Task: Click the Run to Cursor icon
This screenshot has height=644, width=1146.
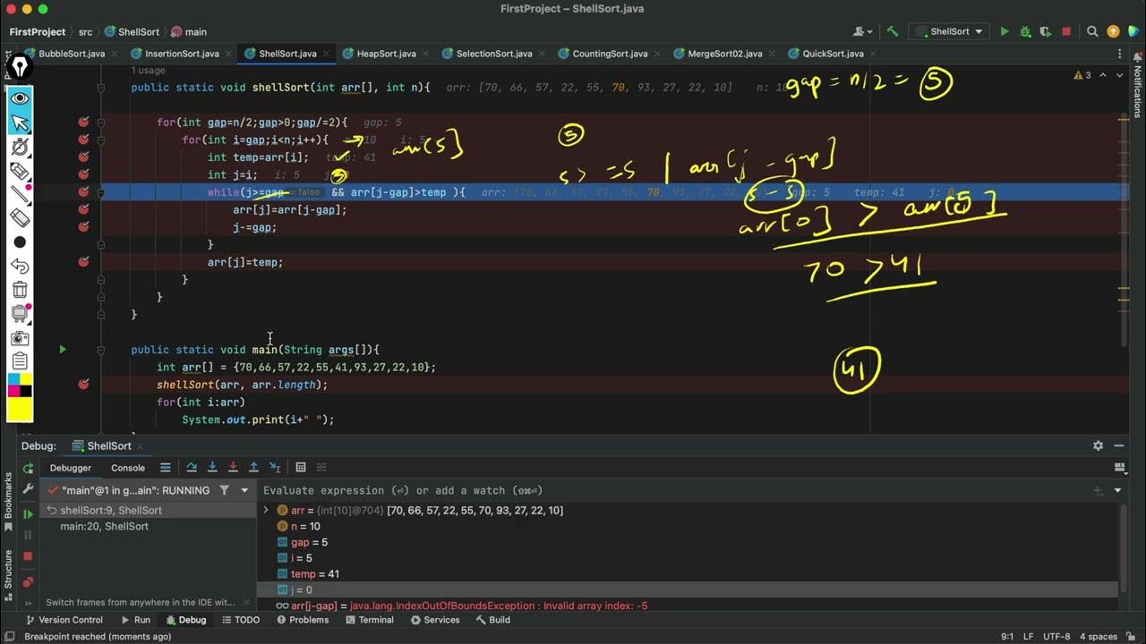Action: [275, 467]
